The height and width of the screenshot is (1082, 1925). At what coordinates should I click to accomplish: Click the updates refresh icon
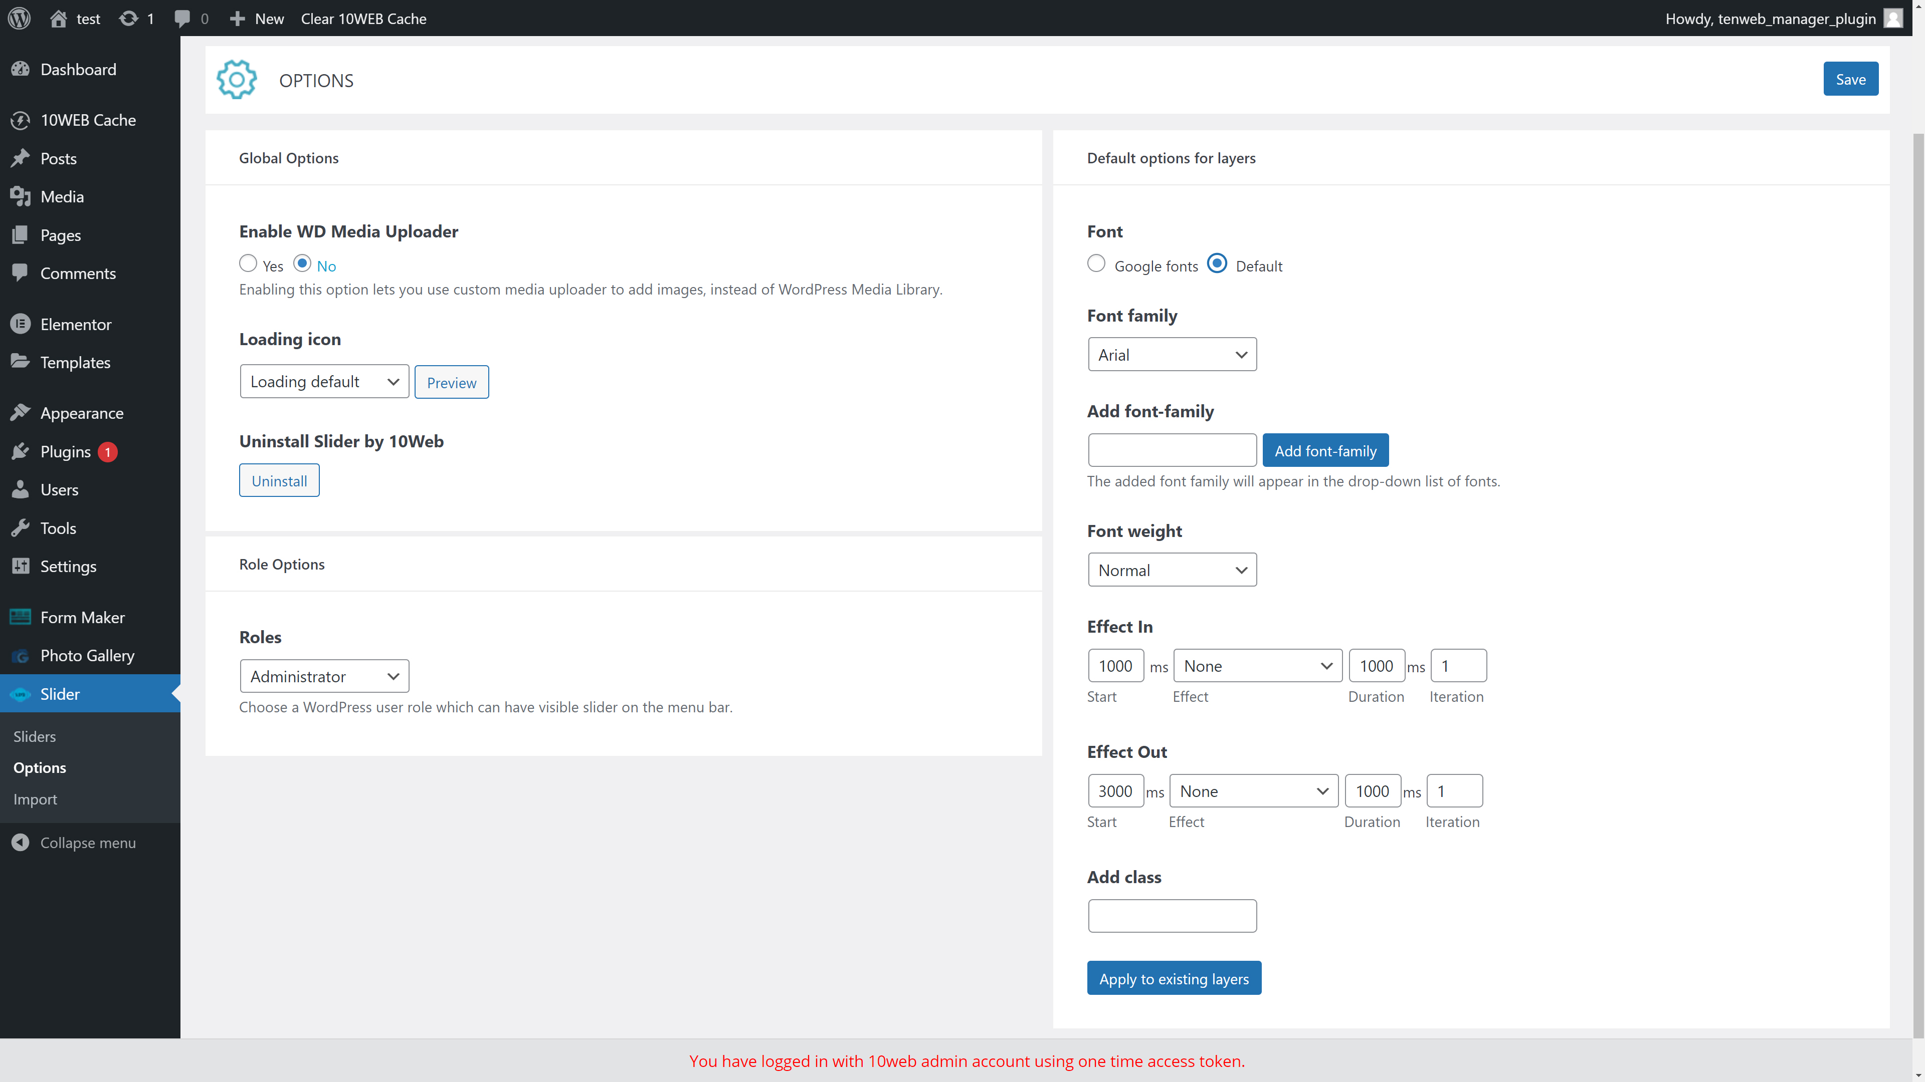pyautogui.click(x=128, y=18)
